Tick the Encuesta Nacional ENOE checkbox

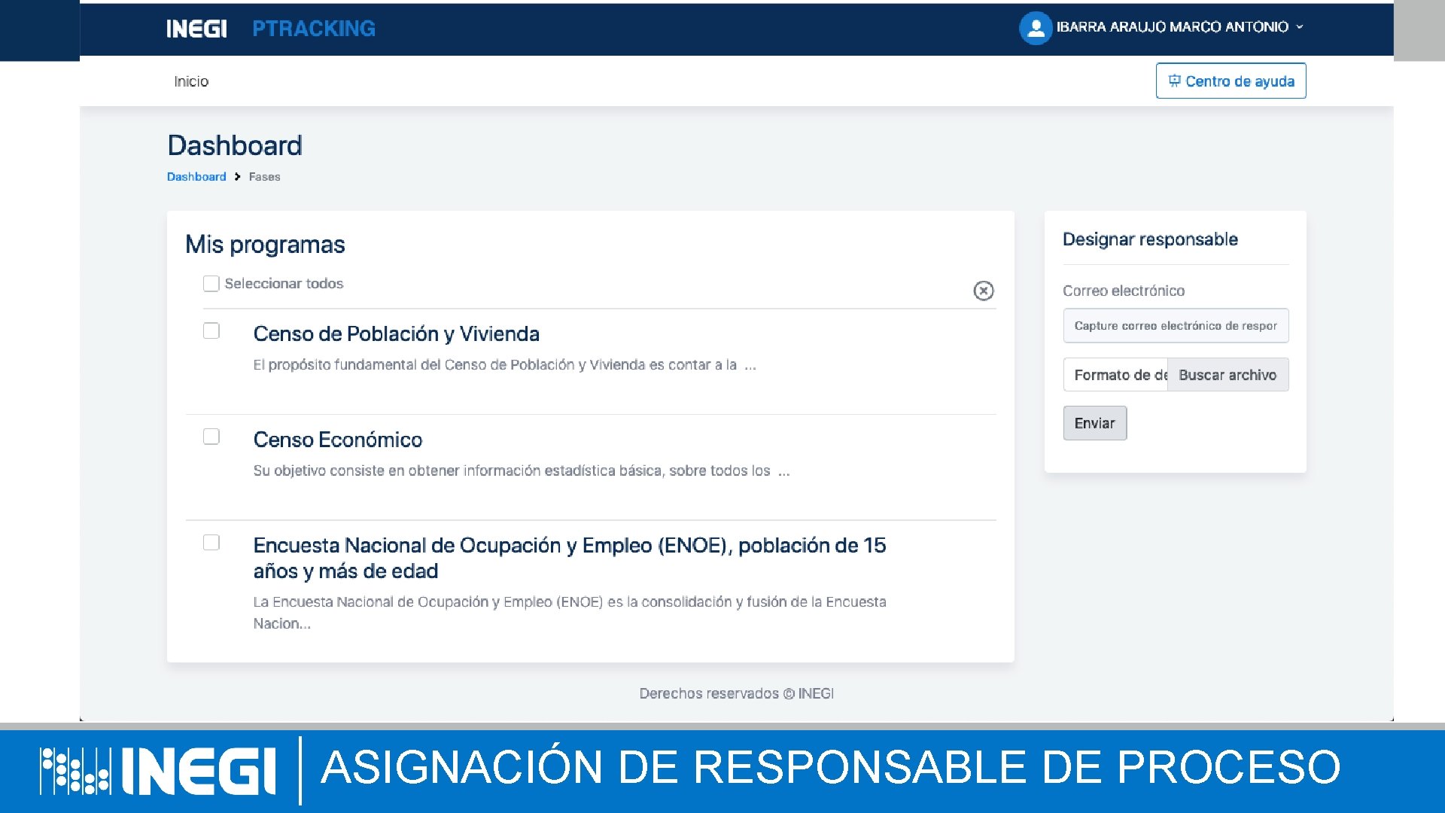tap(211, 543)
